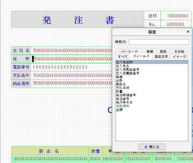The width and height of the screenshot is (193, 163).
Task: Close the 検索 dialog with the X icon
Action: pyautogui.click(x=188, y=32)
